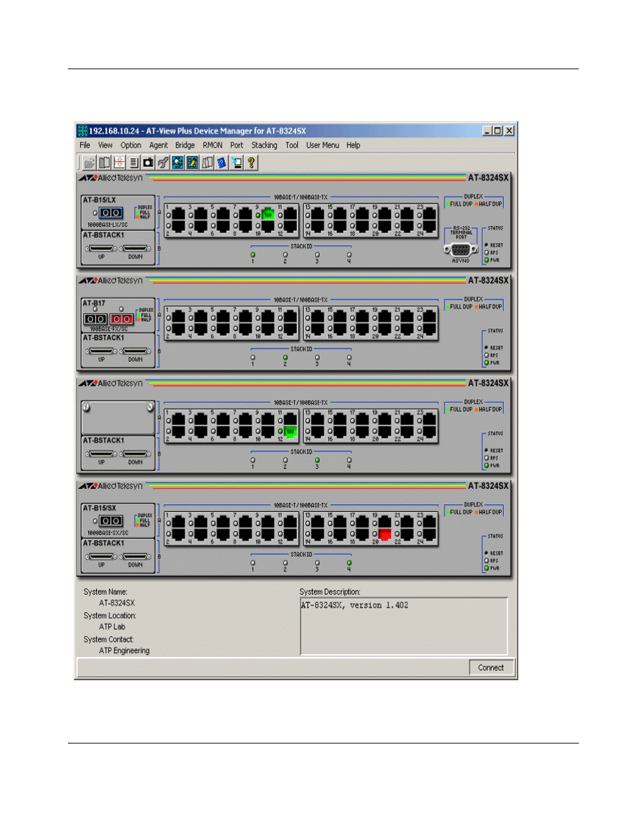
Task: Click the wrench configuration toolbar icon
Action: click(x=163, y=162)
